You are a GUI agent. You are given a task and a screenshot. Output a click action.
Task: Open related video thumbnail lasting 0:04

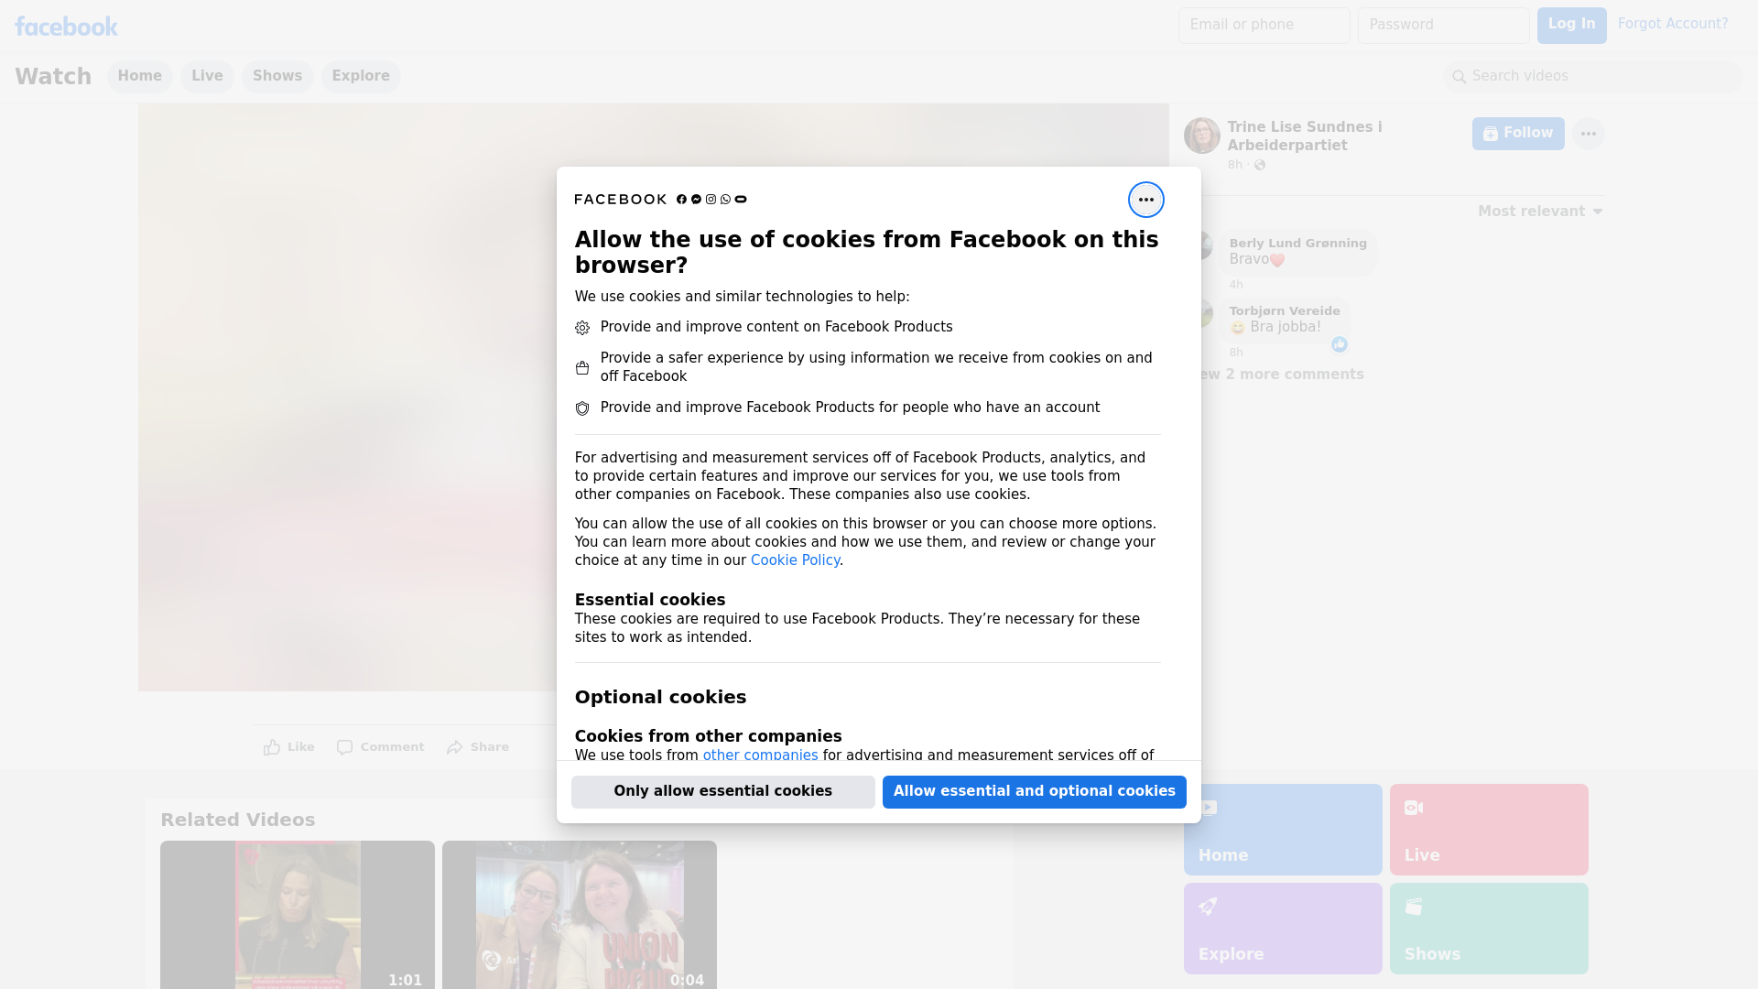(580, 915)
